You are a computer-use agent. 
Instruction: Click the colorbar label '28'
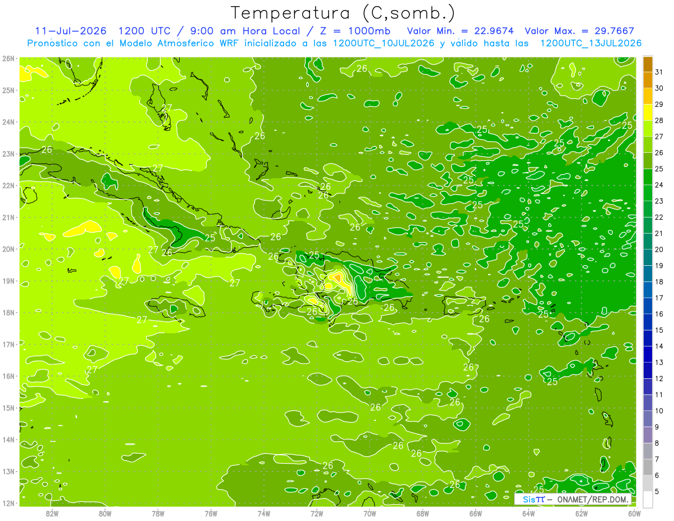click(659, 120)
